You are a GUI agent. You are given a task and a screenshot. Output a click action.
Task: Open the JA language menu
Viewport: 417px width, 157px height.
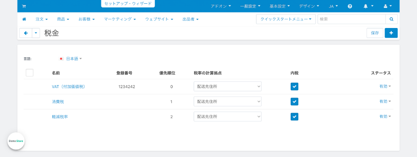tap(333, 6)
